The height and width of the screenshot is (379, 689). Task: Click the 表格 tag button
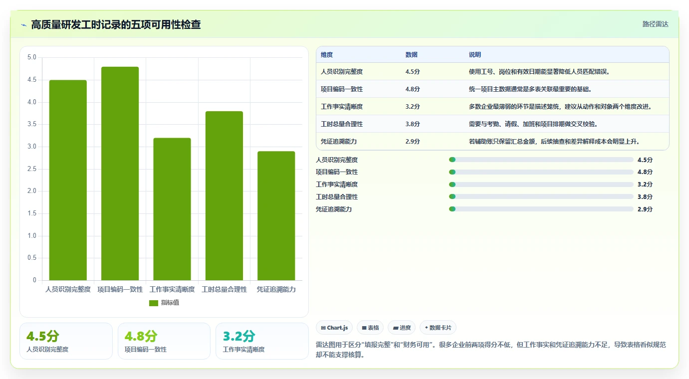[370, 328]
